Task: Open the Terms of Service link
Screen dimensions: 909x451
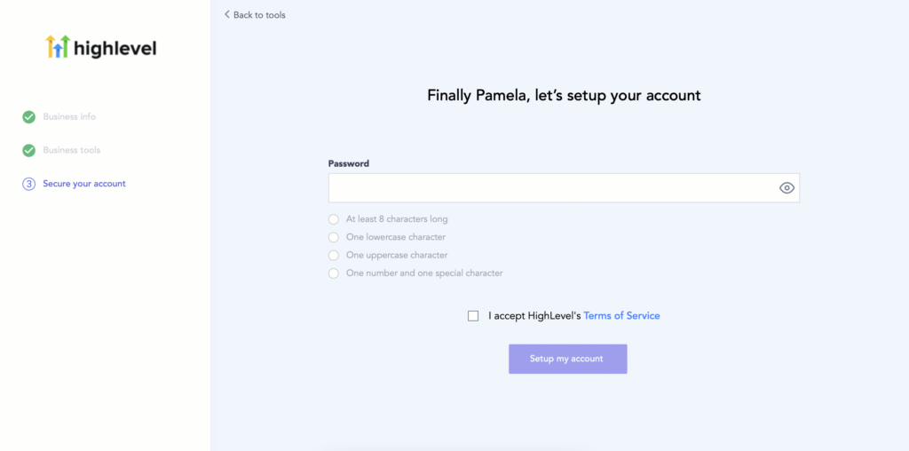Action: (621, 316)
